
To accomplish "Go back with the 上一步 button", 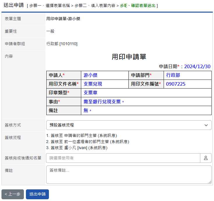I will click(x=13, y=194).
